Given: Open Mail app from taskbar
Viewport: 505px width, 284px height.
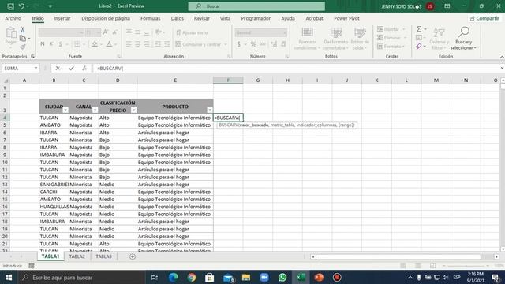Looking at the screenshot, I should tap(228, 277).
